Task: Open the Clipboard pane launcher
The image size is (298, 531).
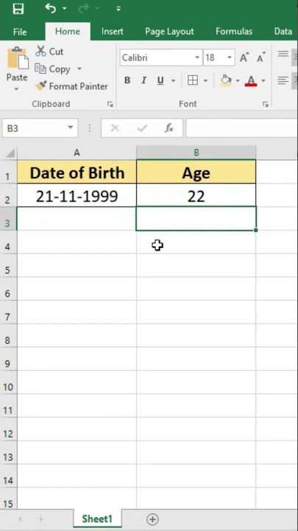Action: (x=110, y=104)
